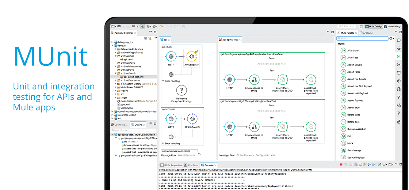Expand get:/total outline node
The image size is (409, 190).
[116, 155]
